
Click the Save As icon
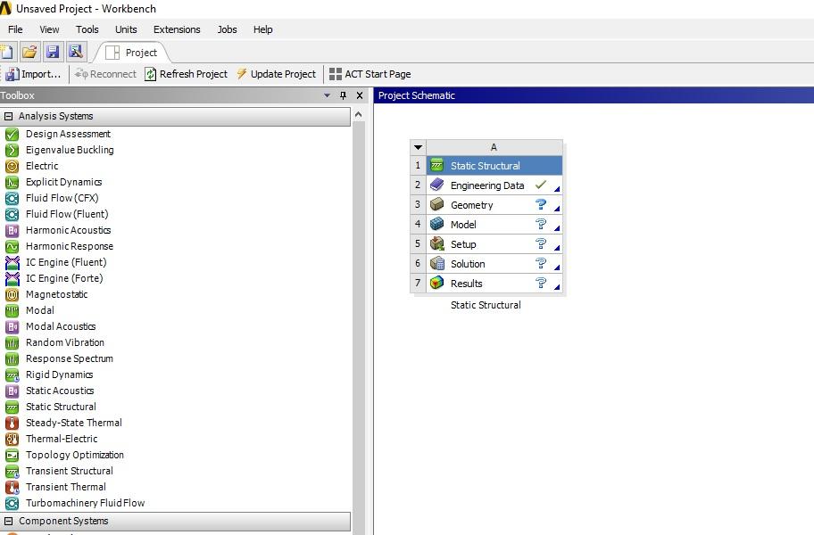(x=76, y=52)
